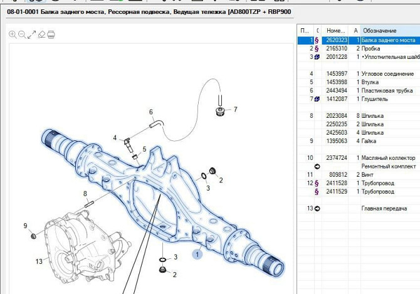
Task: Open the arrow link icon for Главная передача
Action: click(x=317, y=208)
